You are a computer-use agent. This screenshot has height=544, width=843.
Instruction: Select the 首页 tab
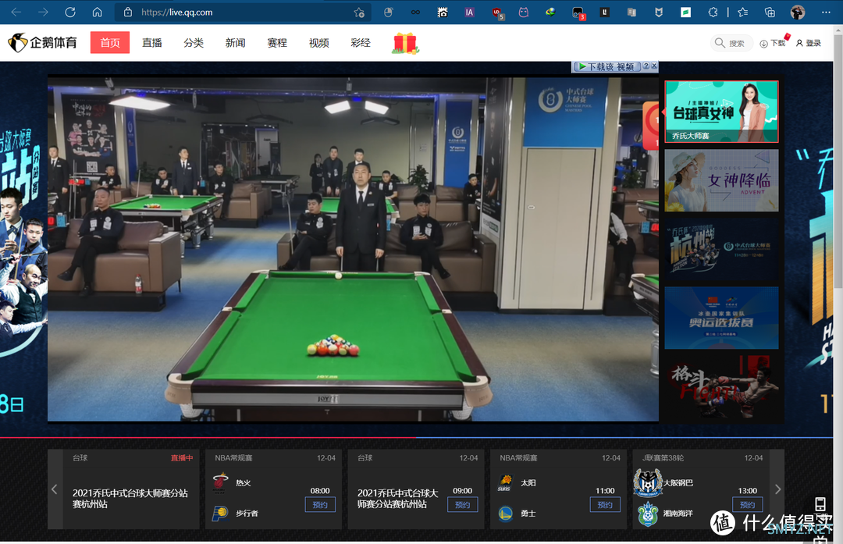(x=110, y=42)
